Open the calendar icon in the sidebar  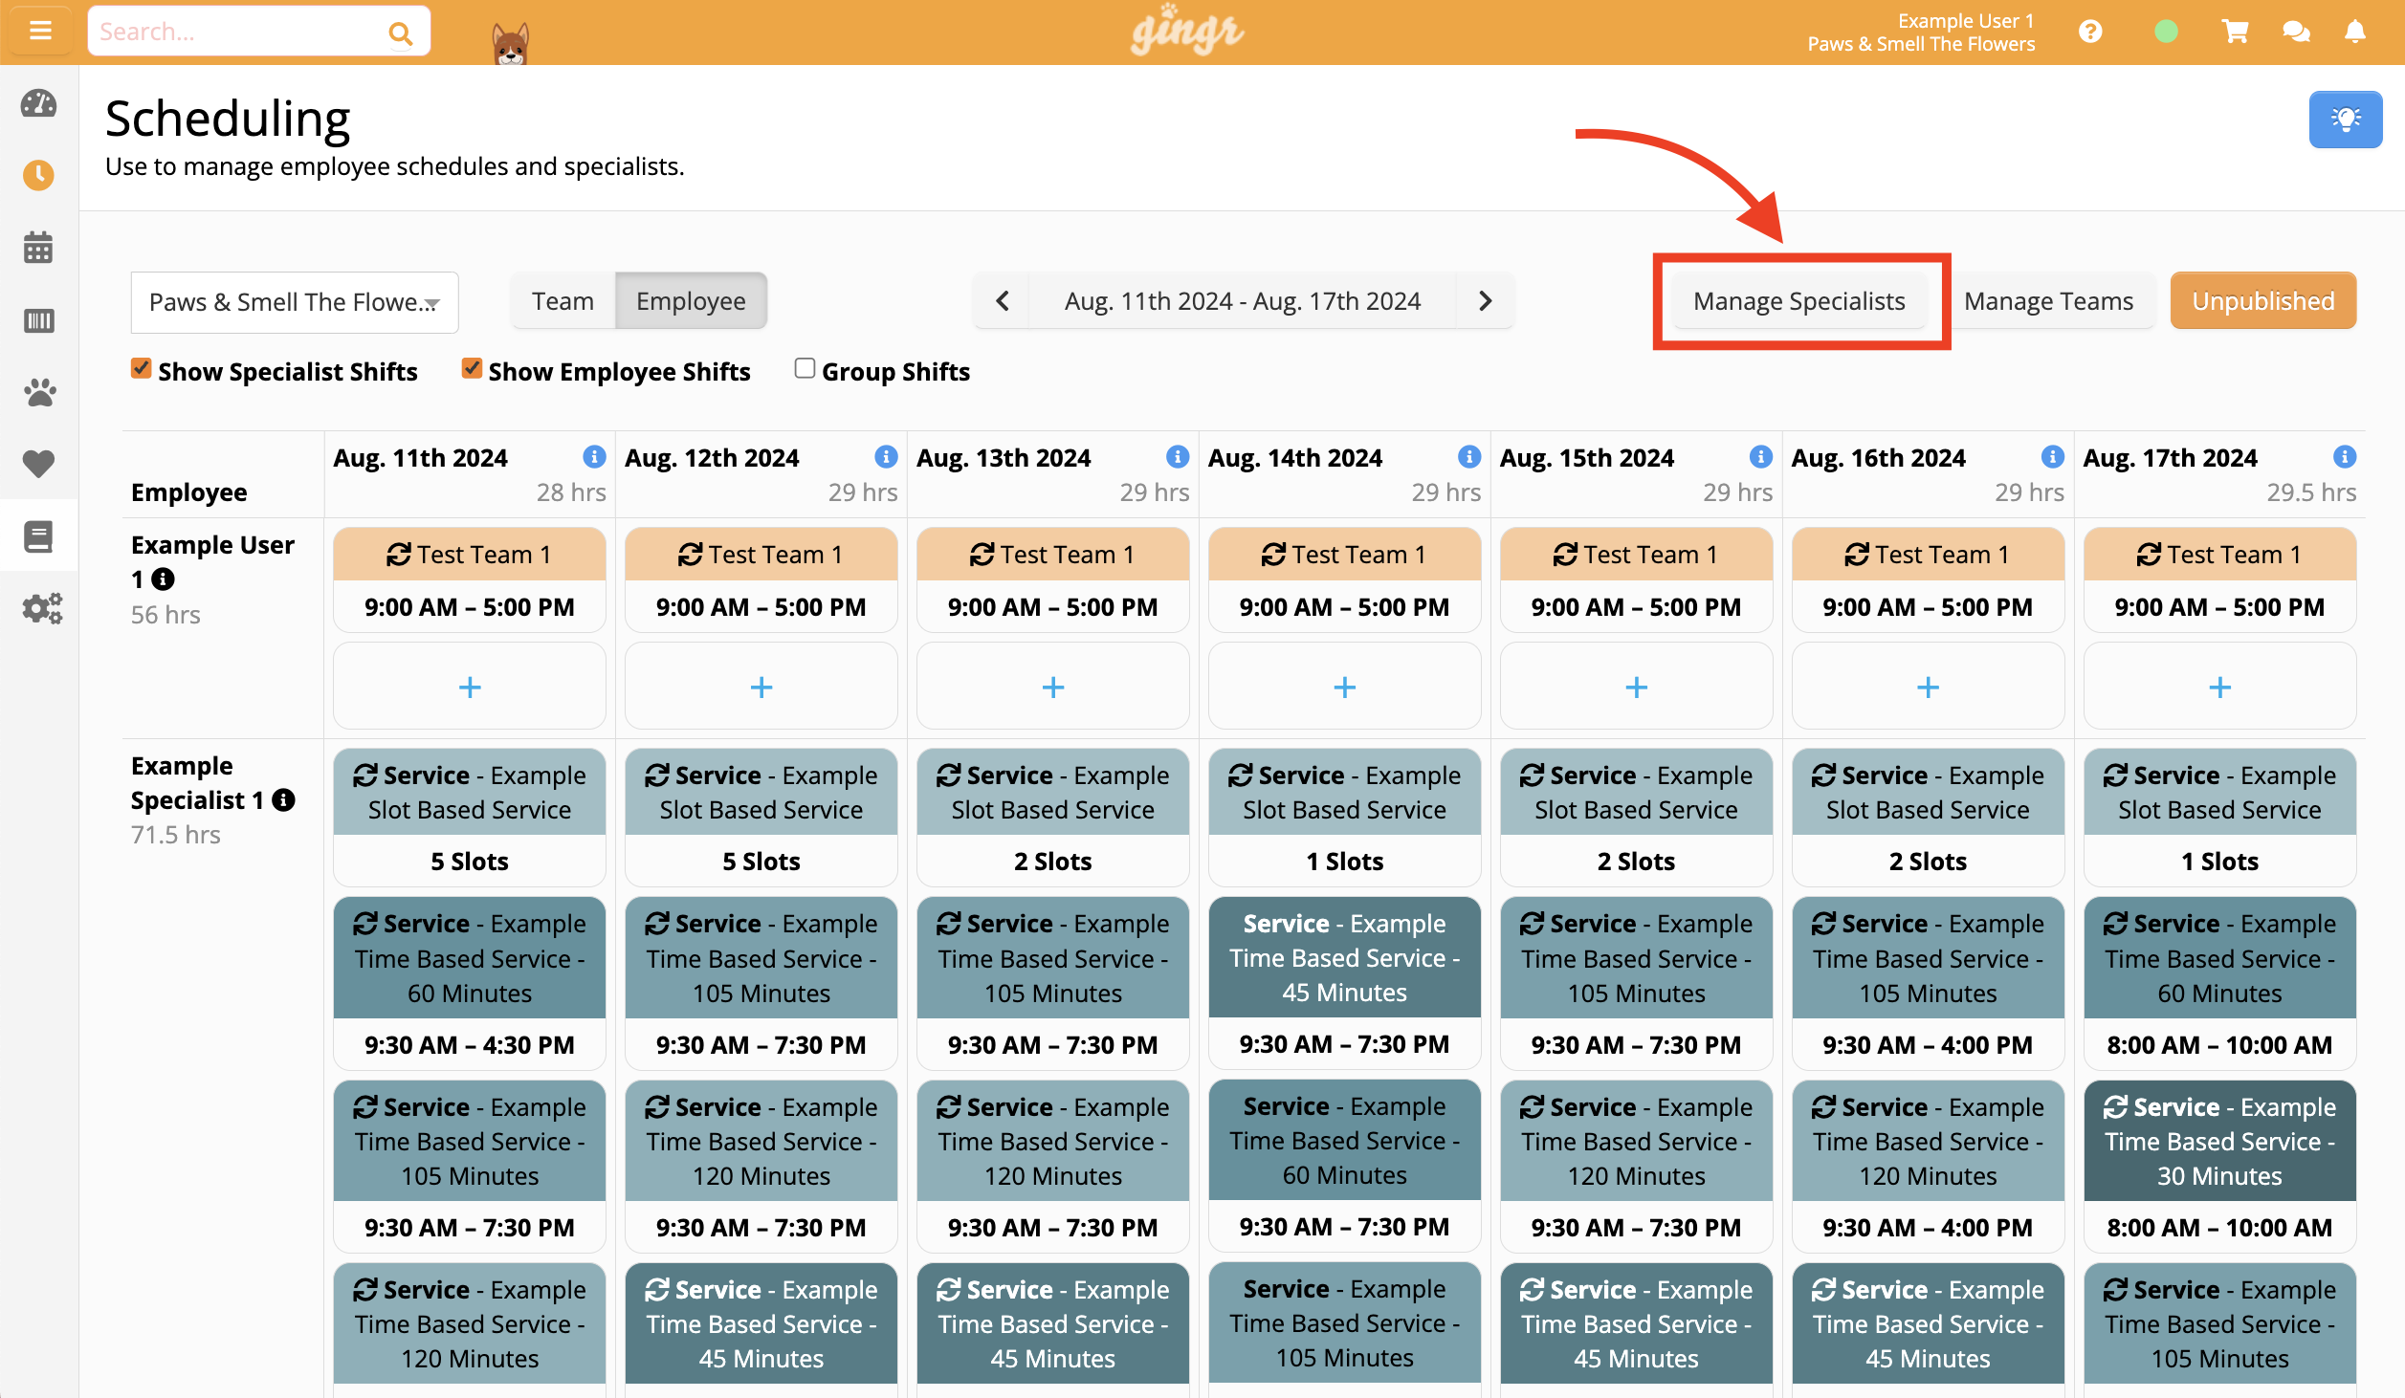(x=38, y=248)
